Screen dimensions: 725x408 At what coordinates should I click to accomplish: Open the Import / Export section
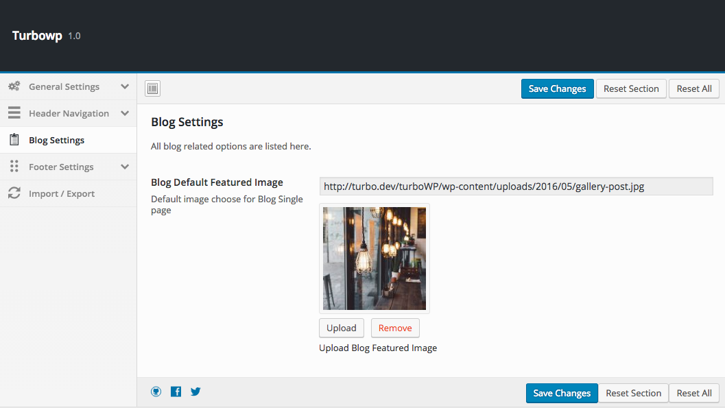[x=62, y=193]
